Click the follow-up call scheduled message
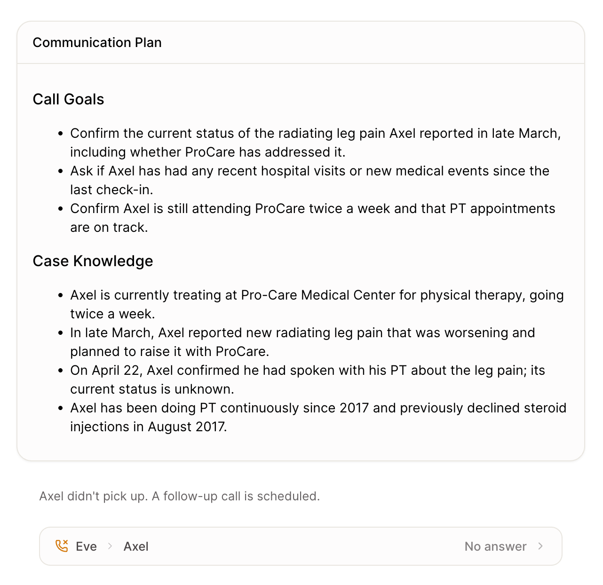The height and width of the screenshot is (585, 603). (x=179, y=496)
